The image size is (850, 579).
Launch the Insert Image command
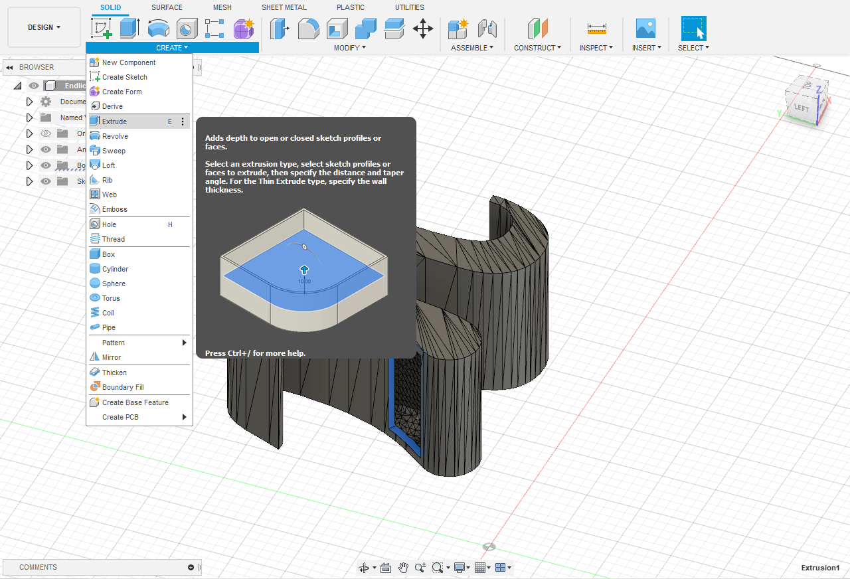click(645, 29)
